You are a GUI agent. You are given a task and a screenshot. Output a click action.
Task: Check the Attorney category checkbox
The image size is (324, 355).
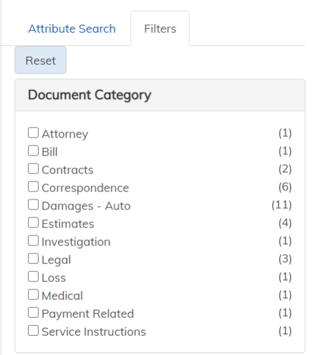[33, 133]
